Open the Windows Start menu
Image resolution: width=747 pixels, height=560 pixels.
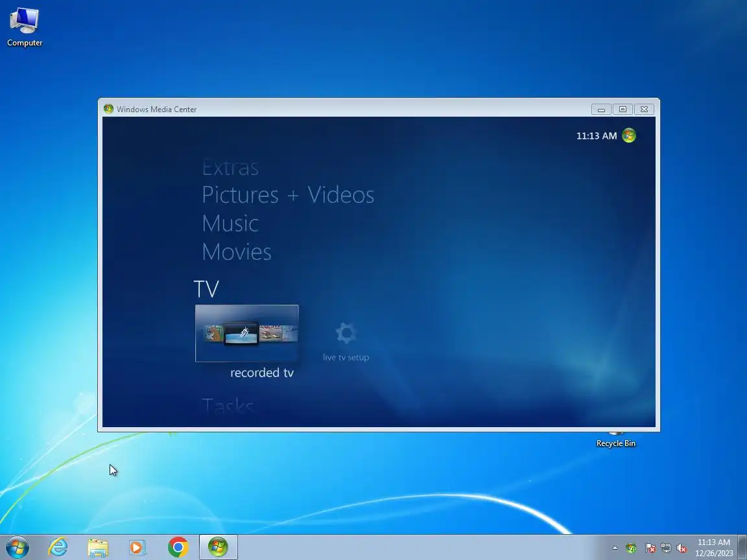click(17, 547)
